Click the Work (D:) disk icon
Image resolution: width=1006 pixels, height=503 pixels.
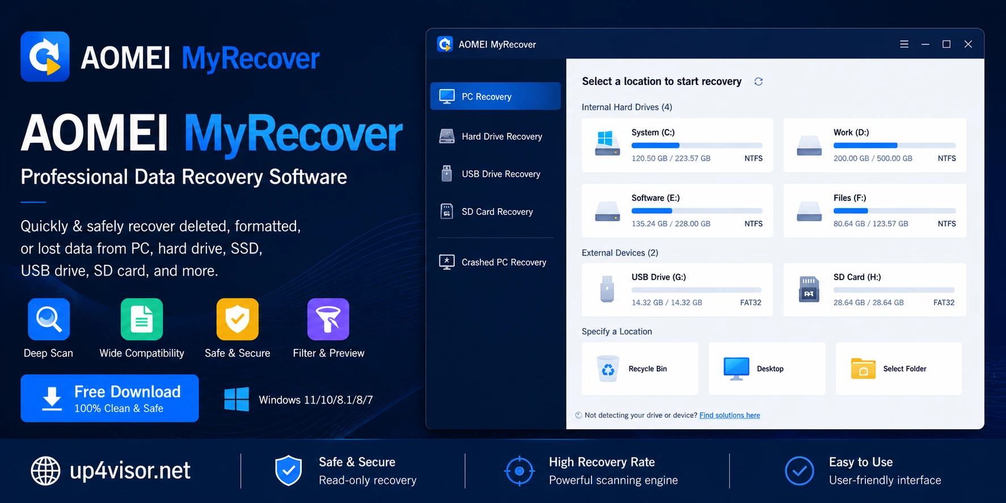click(x=809, y=146)
